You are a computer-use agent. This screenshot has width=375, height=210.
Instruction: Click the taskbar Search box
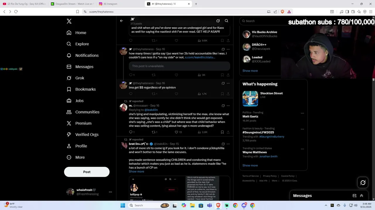tap(149, 205)
